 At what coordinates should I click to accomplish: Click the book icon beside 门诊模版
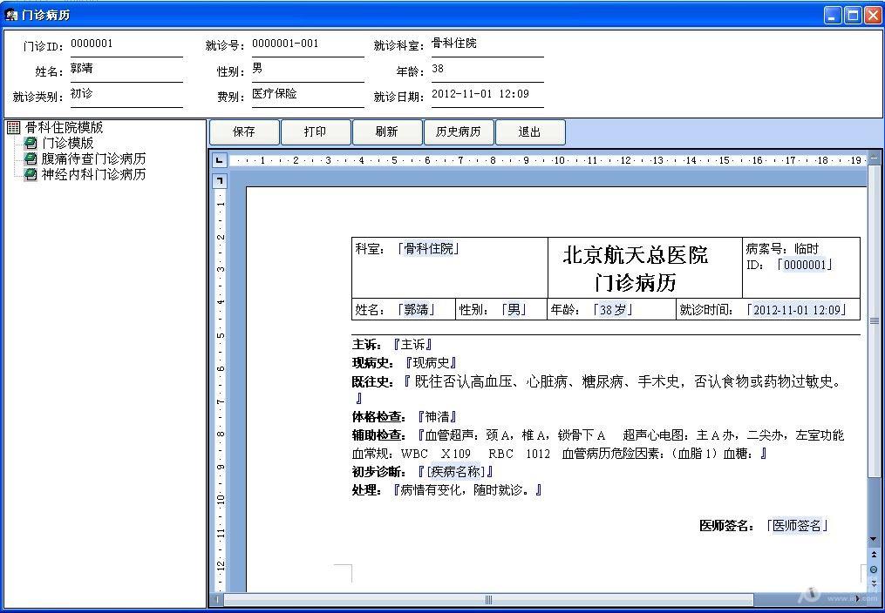[31, 143]
